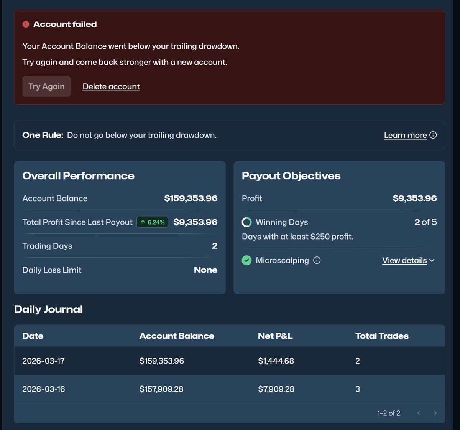Click the Account failed heading
The width and height of the screenshot is (460, 430).
click(65, 24)
